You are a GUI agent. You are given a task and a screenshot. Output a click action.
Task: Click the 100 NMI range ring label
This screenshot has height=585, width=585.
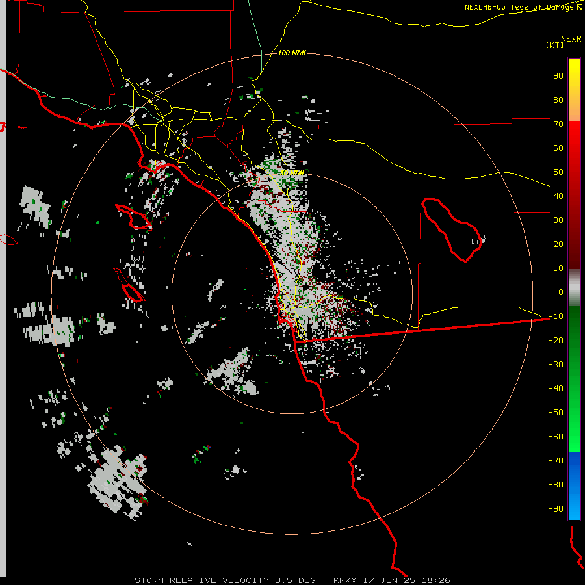pyautogui.click(x=292, y=53)
